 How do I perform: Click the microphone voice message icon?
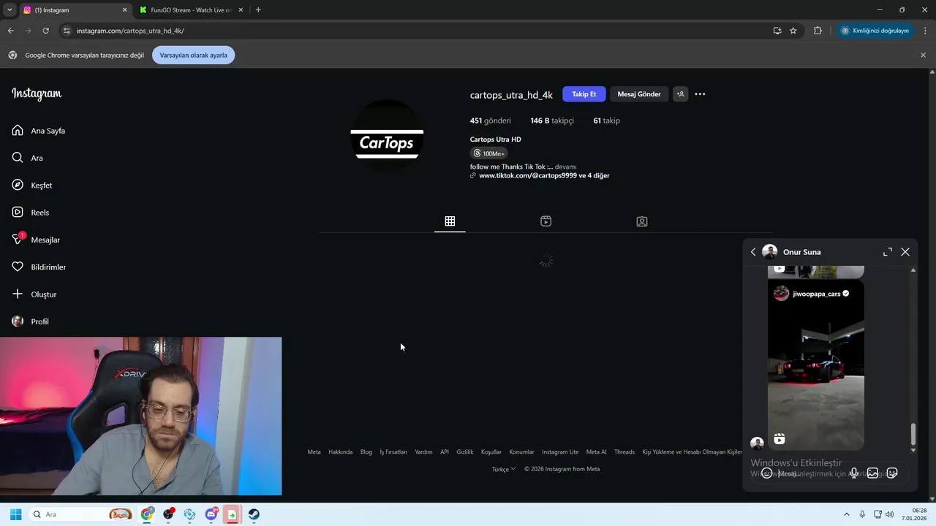[853, 473]
